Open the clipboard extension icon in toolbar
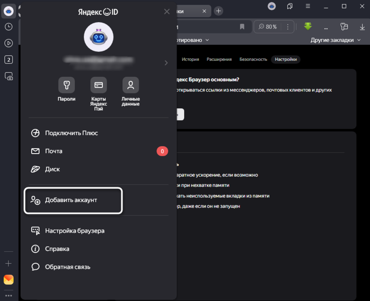The height and width of the screenshot is (301, 370). pos(344,27)
